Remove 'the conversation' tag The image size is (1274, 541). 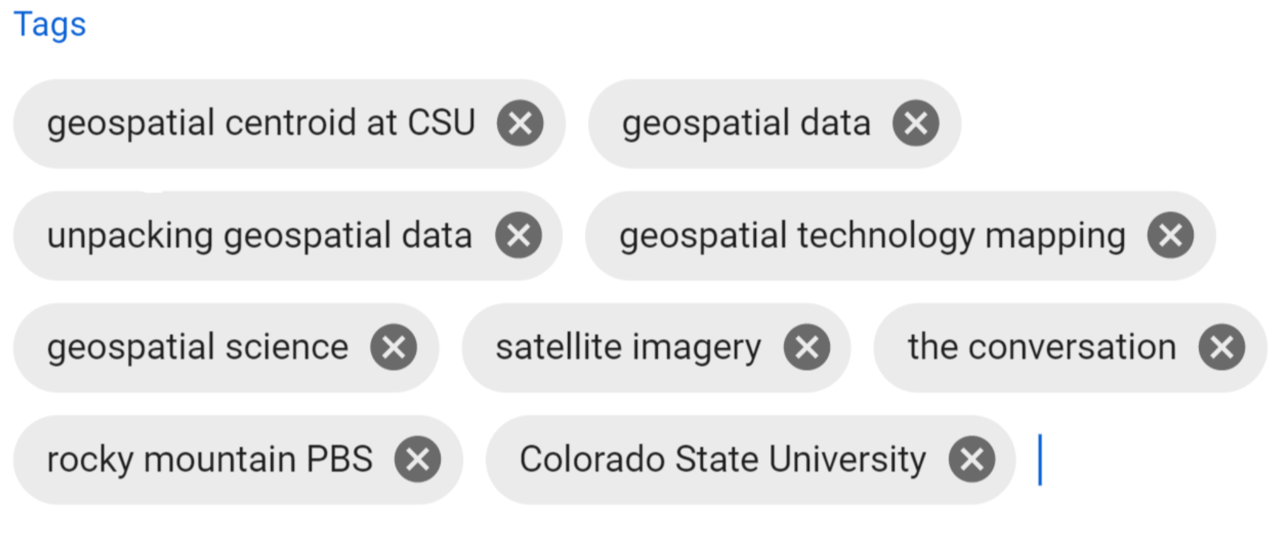(1222, 347)
